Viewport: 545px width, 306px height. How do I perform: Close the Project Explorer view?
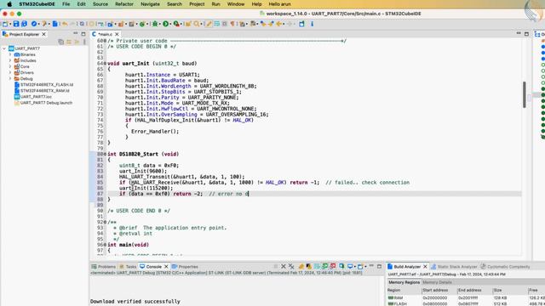[43, 34]
